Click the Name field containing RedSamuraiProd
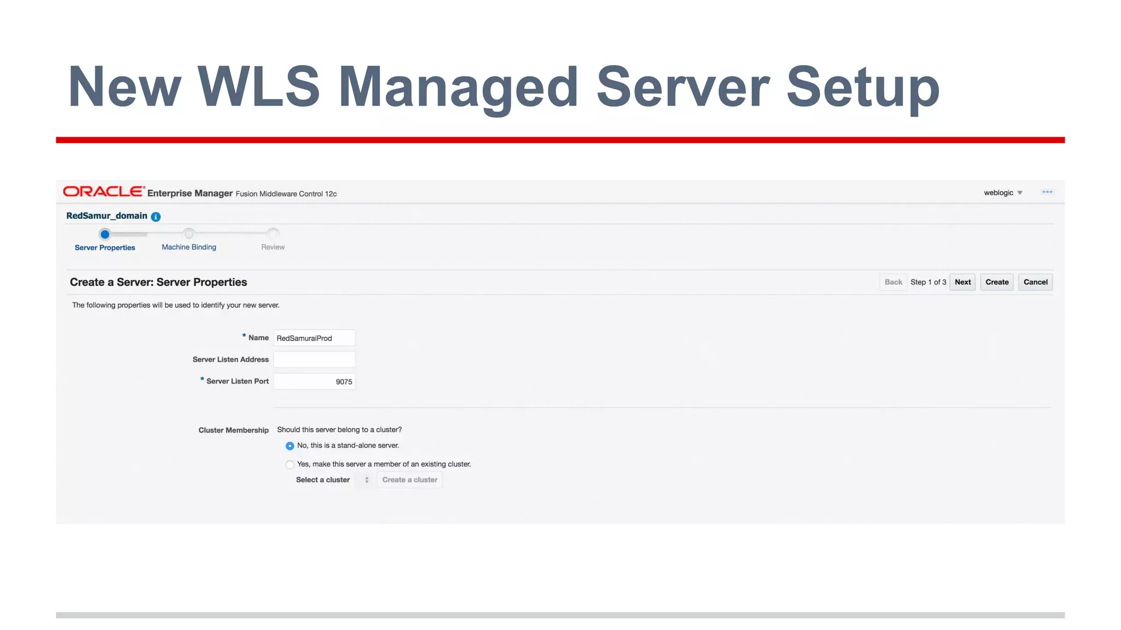The width and height of the screenshot is (1121, 630). pos(314,338)
